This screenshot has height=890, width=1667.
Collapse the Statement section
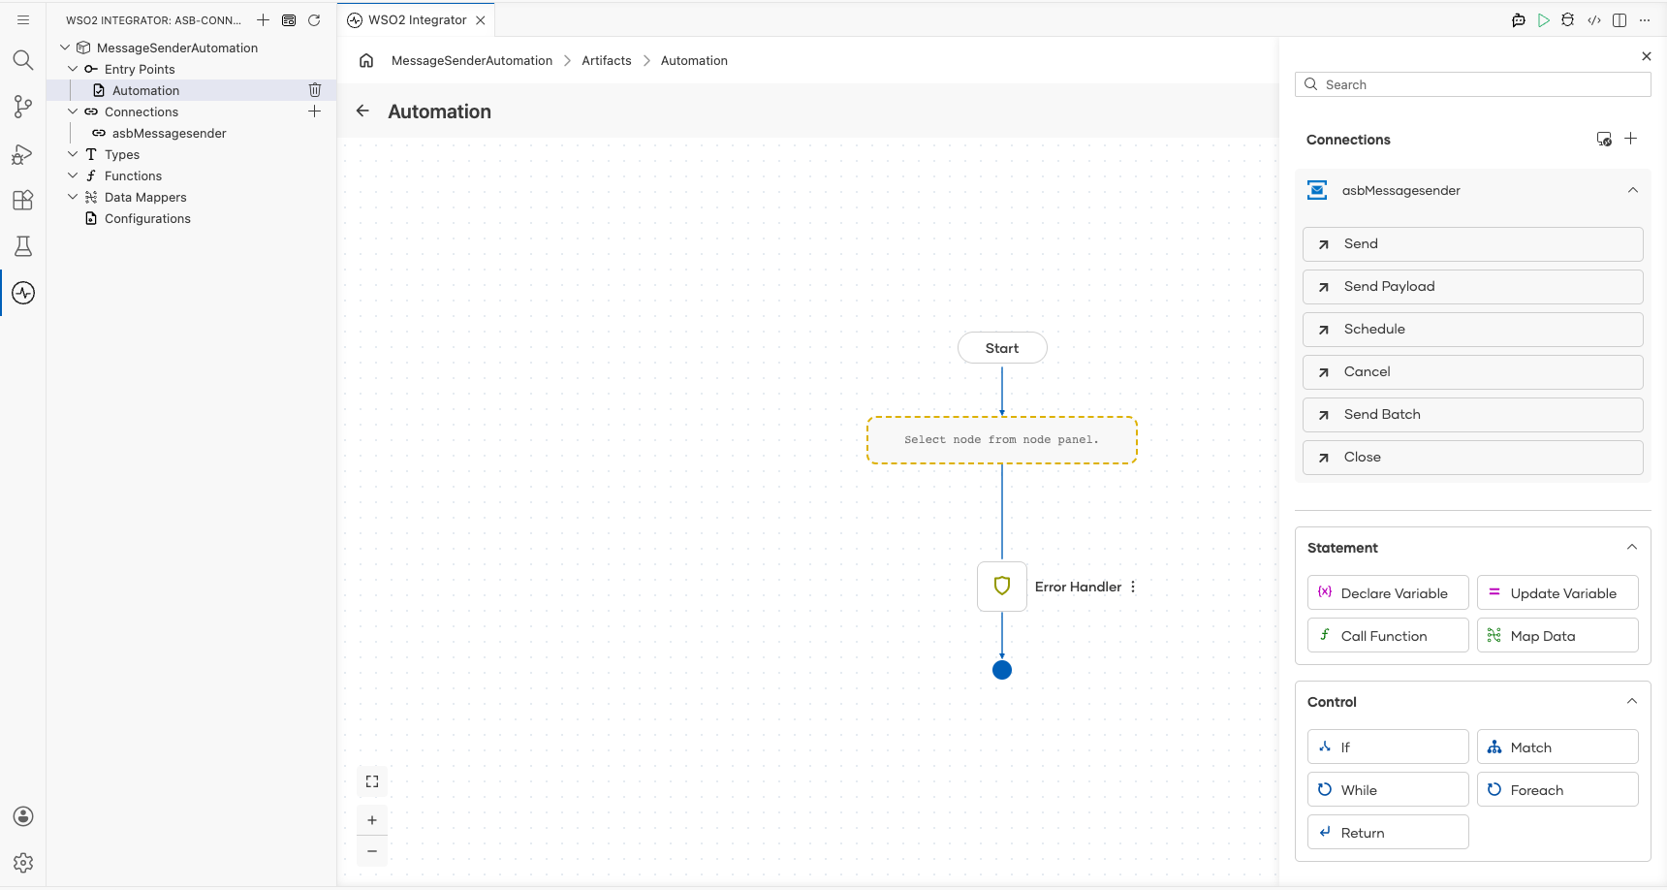click(x=1632, y=547)
